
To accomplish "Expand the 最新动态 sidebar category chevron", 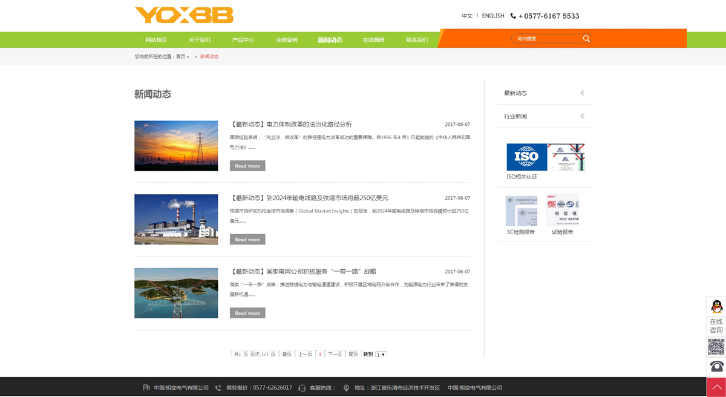I will tap(582, 93).
